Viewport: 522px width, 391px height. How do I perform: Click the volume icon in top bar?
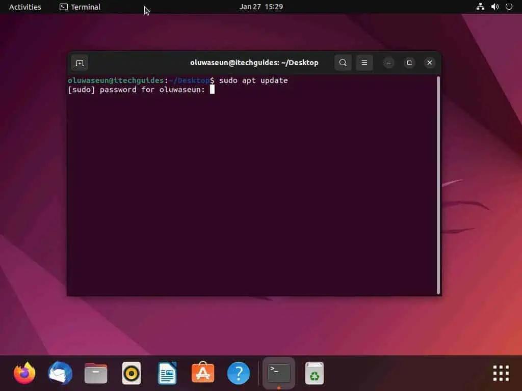pos(494,7)
